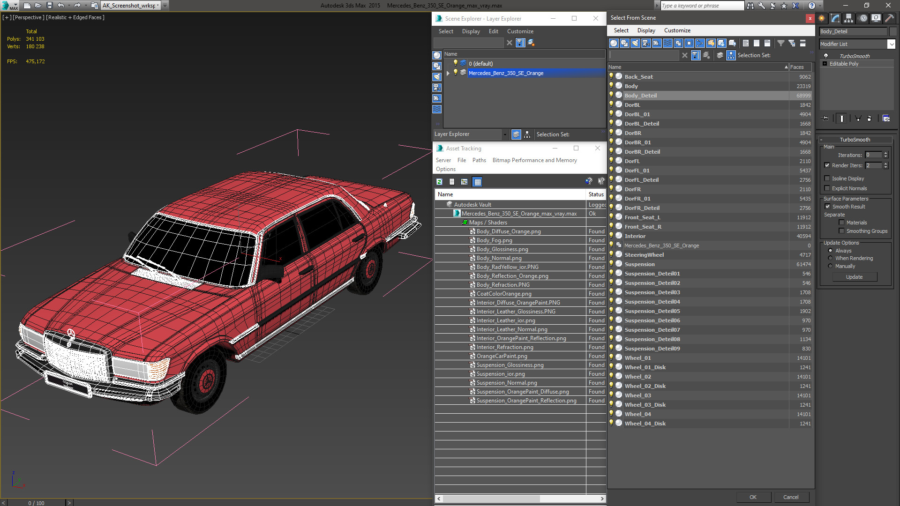Switch Asset Tracking to table view icon
Image resolution: width=900 pixels, height=506 pixels.
click(x=477, y=182)
